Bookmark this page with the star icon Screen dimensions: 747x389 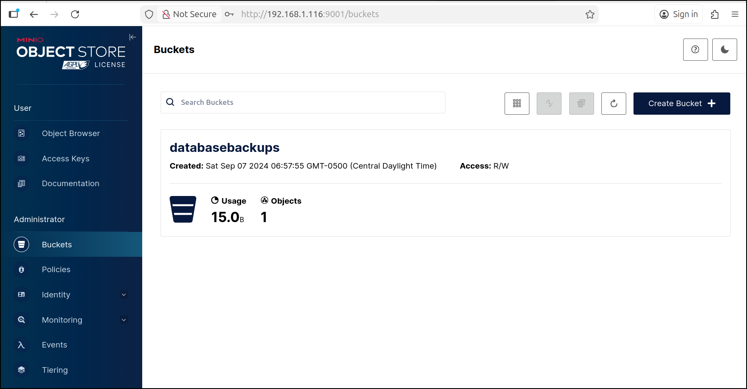[590, 15]
